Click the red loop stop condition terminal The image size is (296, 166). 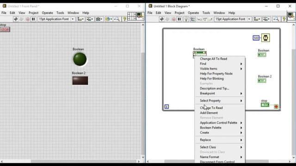(276, 107)
